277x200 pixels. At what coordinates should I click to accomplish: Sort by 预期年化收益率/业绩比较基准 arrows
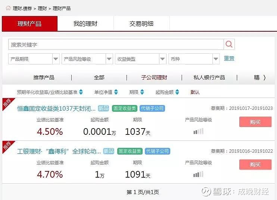click(81, 92)
